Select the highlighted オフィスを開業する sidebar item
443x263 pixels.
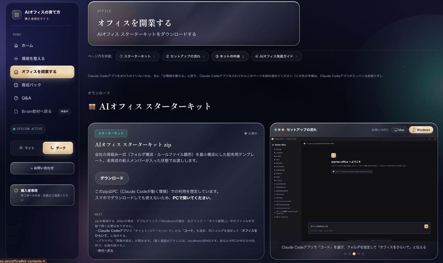(x=42, y=72)
